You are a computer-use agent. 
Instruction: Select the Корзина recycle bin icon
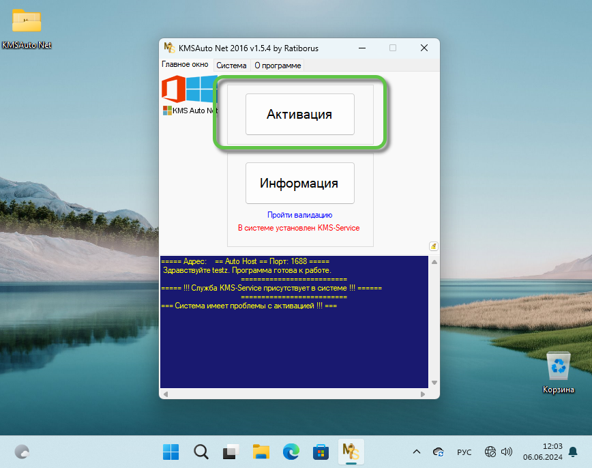[x=559, y=372]
